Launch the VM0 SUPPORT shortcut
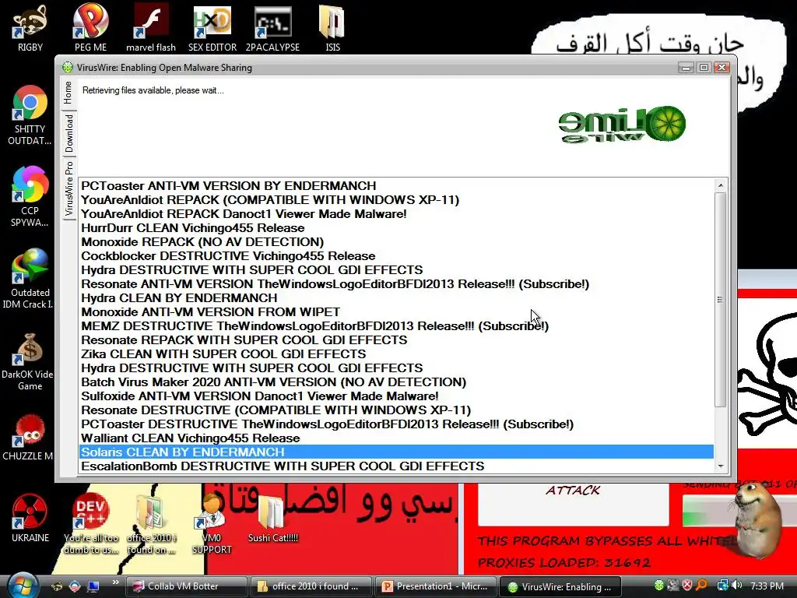Screen dimensions: 797x598 click(212, 524)
